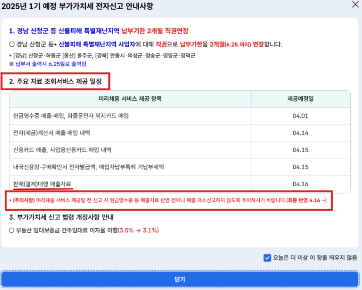
Task: Click the underlined '판매(결제)대행 매출자료' item
Action: (x=42, y=184)
